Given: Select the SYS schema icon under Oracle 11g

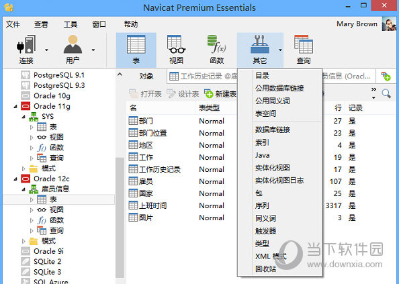Looking at the screenshot, I should (34, 117).
